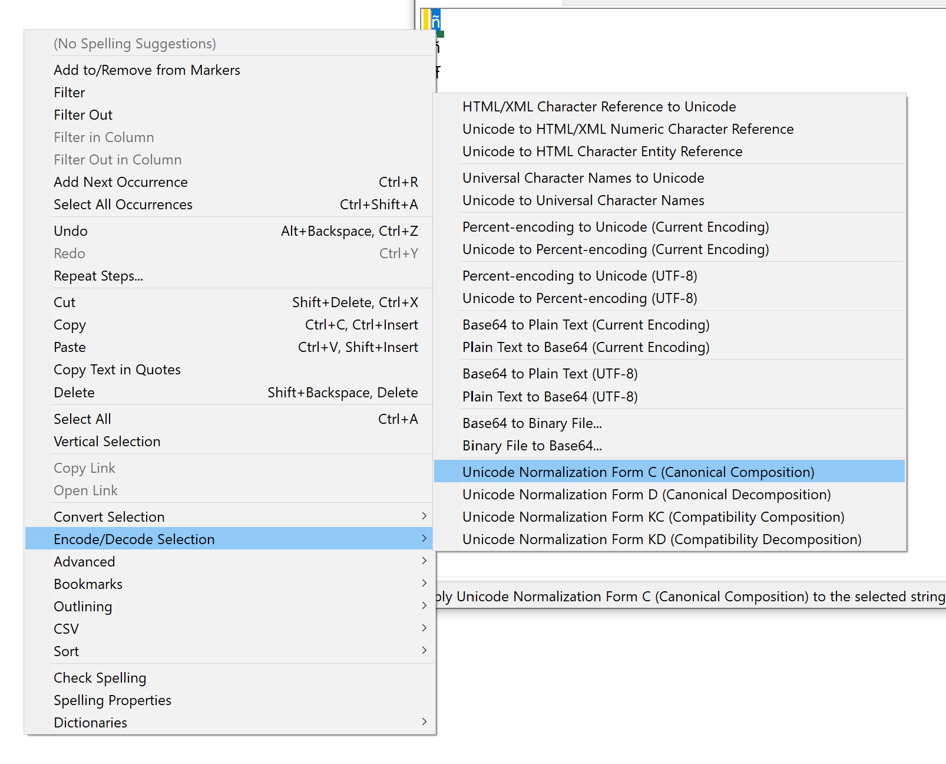Choose Percent-encoding to Unicode (UTF-8)
Screen dimensions: 946x764
(669, 276)
